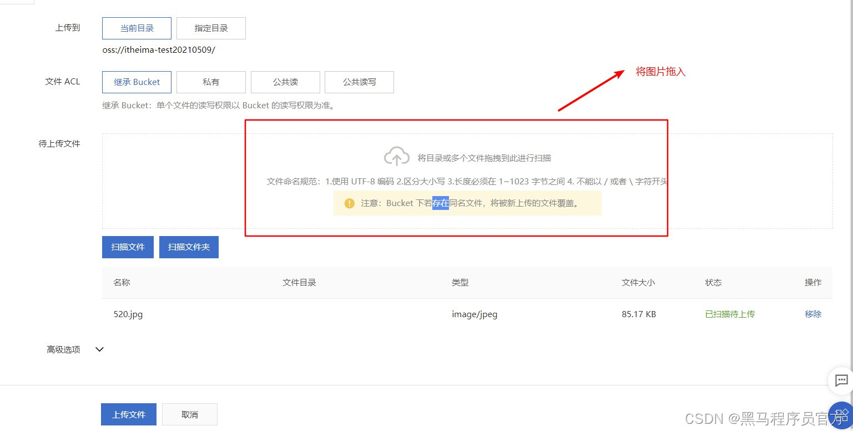Viewport: 853px width, 431px height.
Task: Choose 私有 file ACL option
Action: click(211, 82)
